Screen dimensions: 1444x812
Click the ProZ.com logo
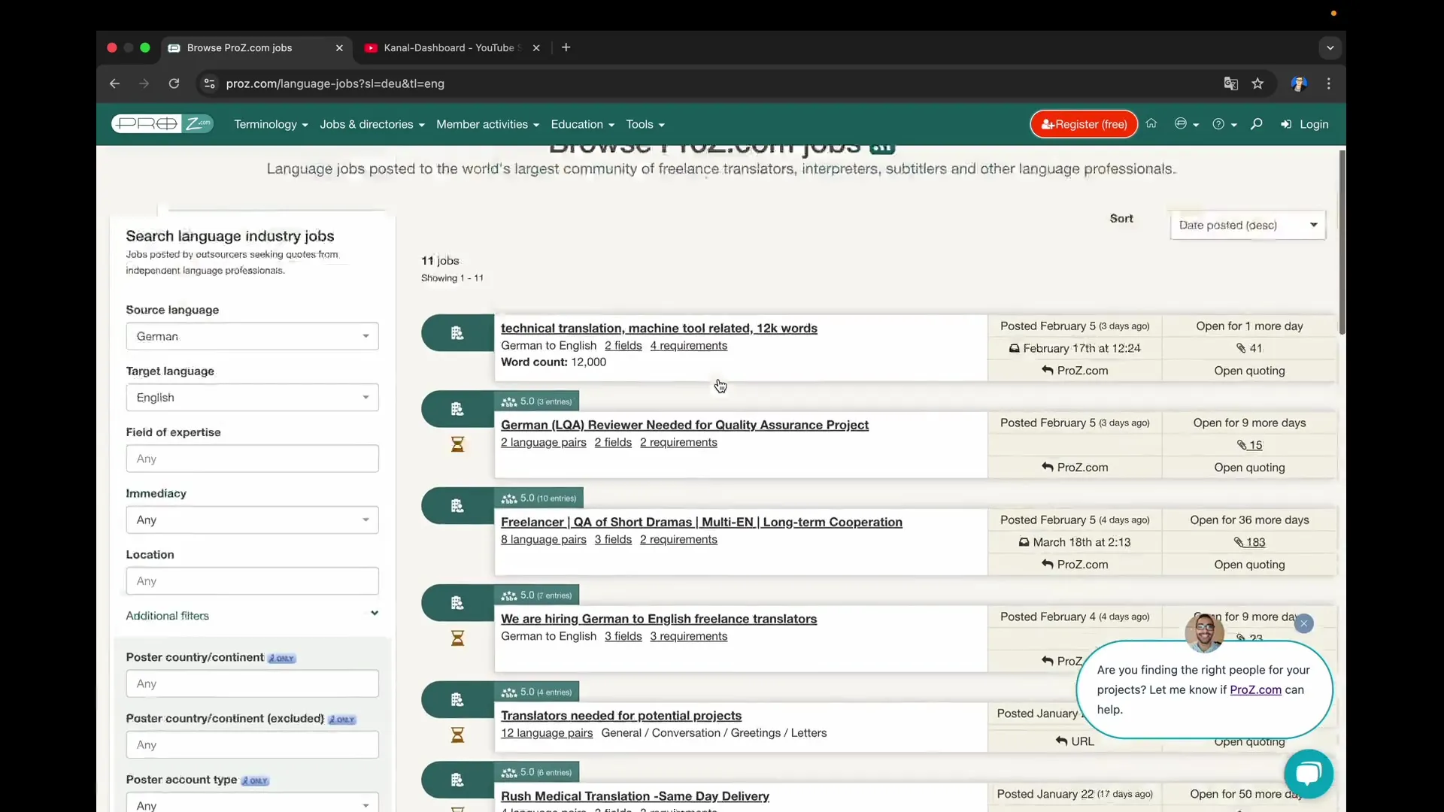coord(162,124)
